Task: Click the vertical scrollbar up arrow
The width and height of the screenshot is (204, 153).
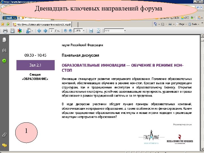Action: (x=202, y=36)
